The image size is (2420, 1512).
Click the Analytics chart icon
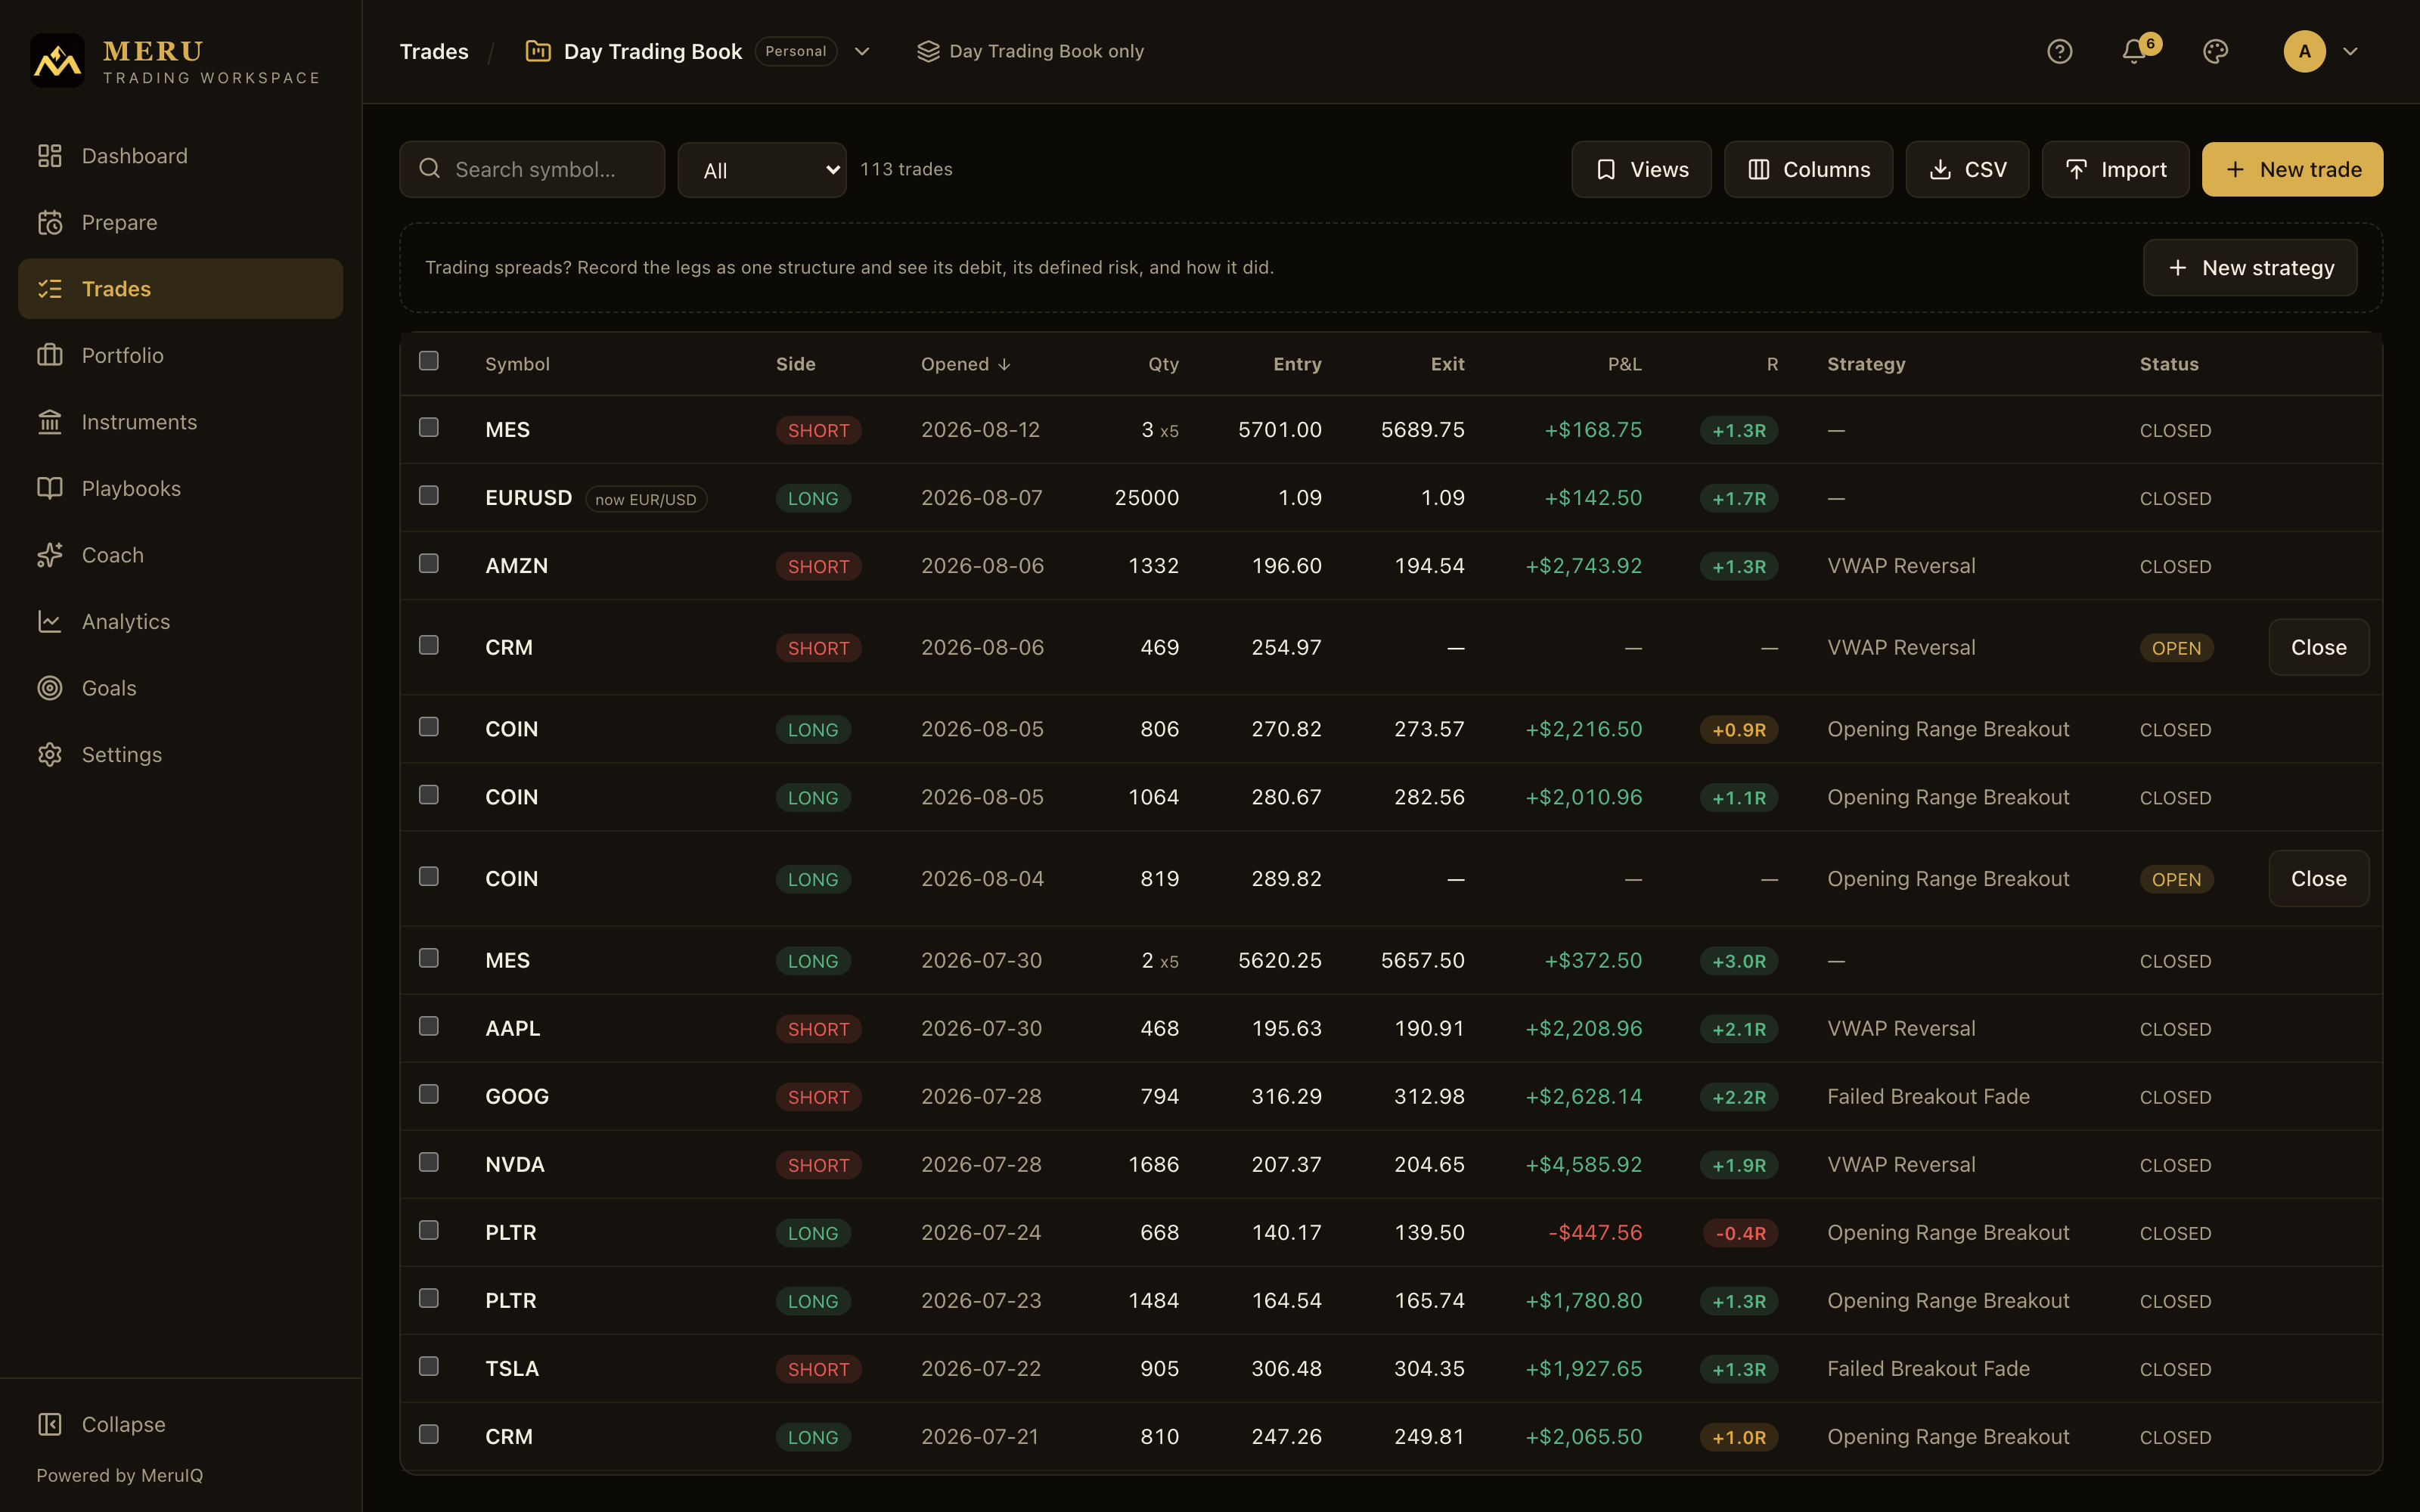[x=50, y=621]
